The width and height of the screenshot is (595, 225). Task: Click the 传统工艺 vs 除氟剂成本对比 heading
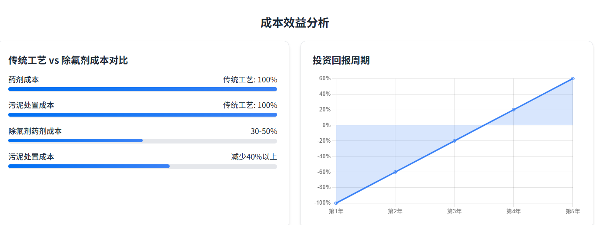[68, 60]
